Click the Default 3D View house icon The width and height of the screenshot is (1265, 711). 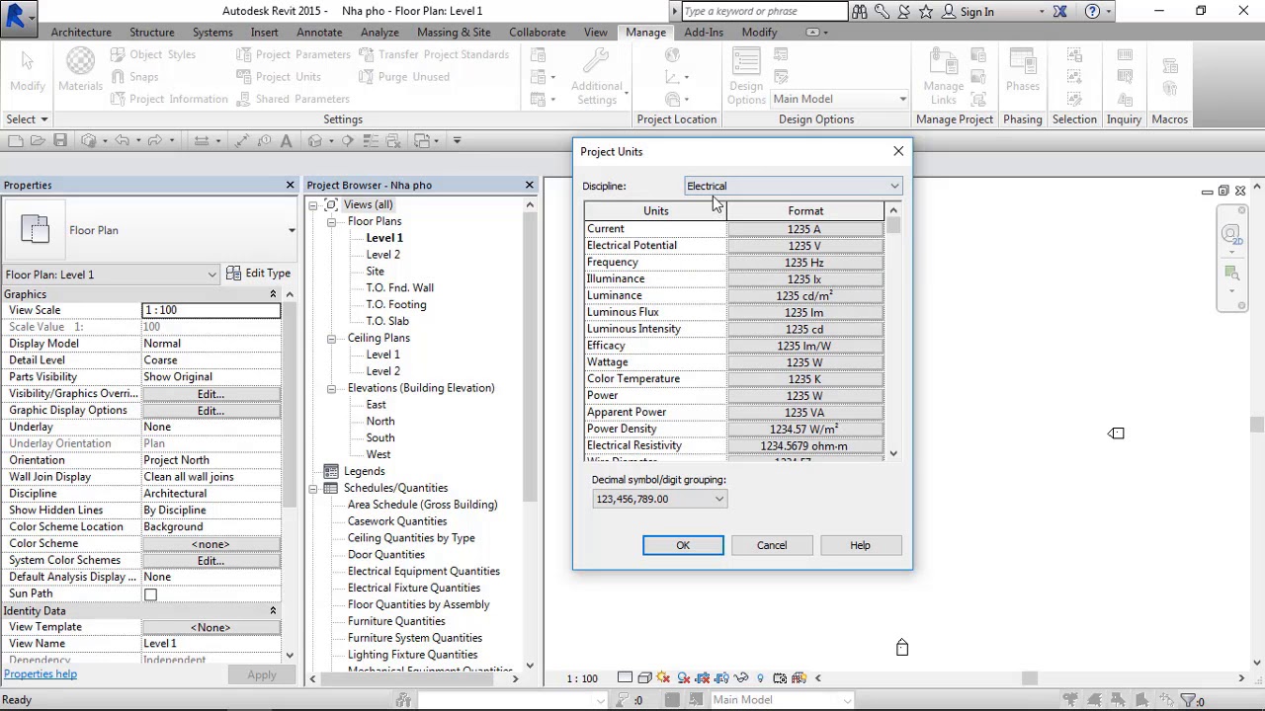pos(315,141)
